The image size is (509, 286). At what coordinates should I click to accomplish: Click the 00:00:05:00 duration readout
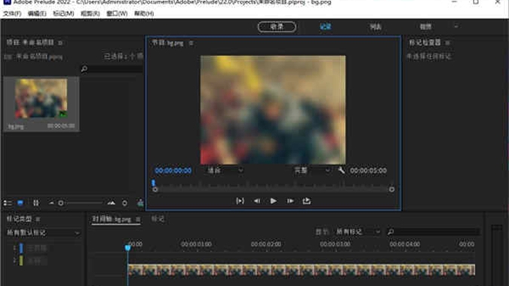click(368, 170)
